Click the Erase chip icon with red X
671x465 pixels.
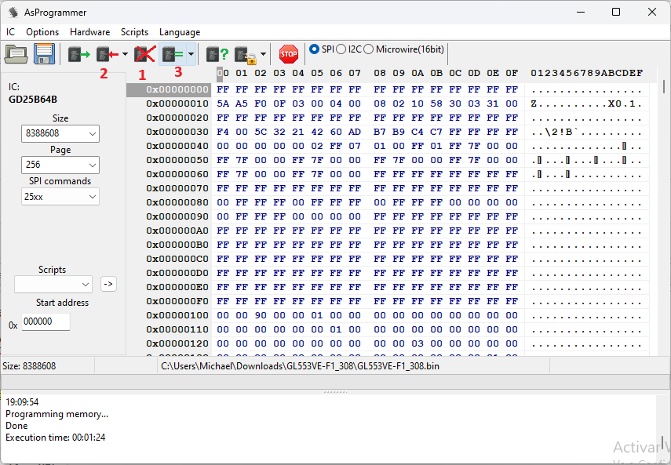[x=144, y=54]
